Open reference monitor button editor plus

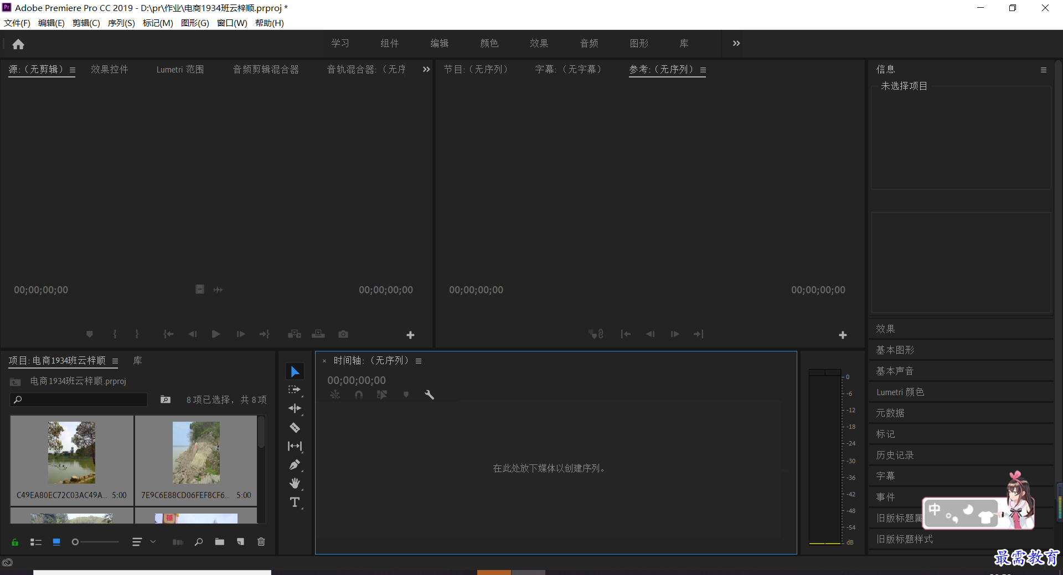(843, 335)
